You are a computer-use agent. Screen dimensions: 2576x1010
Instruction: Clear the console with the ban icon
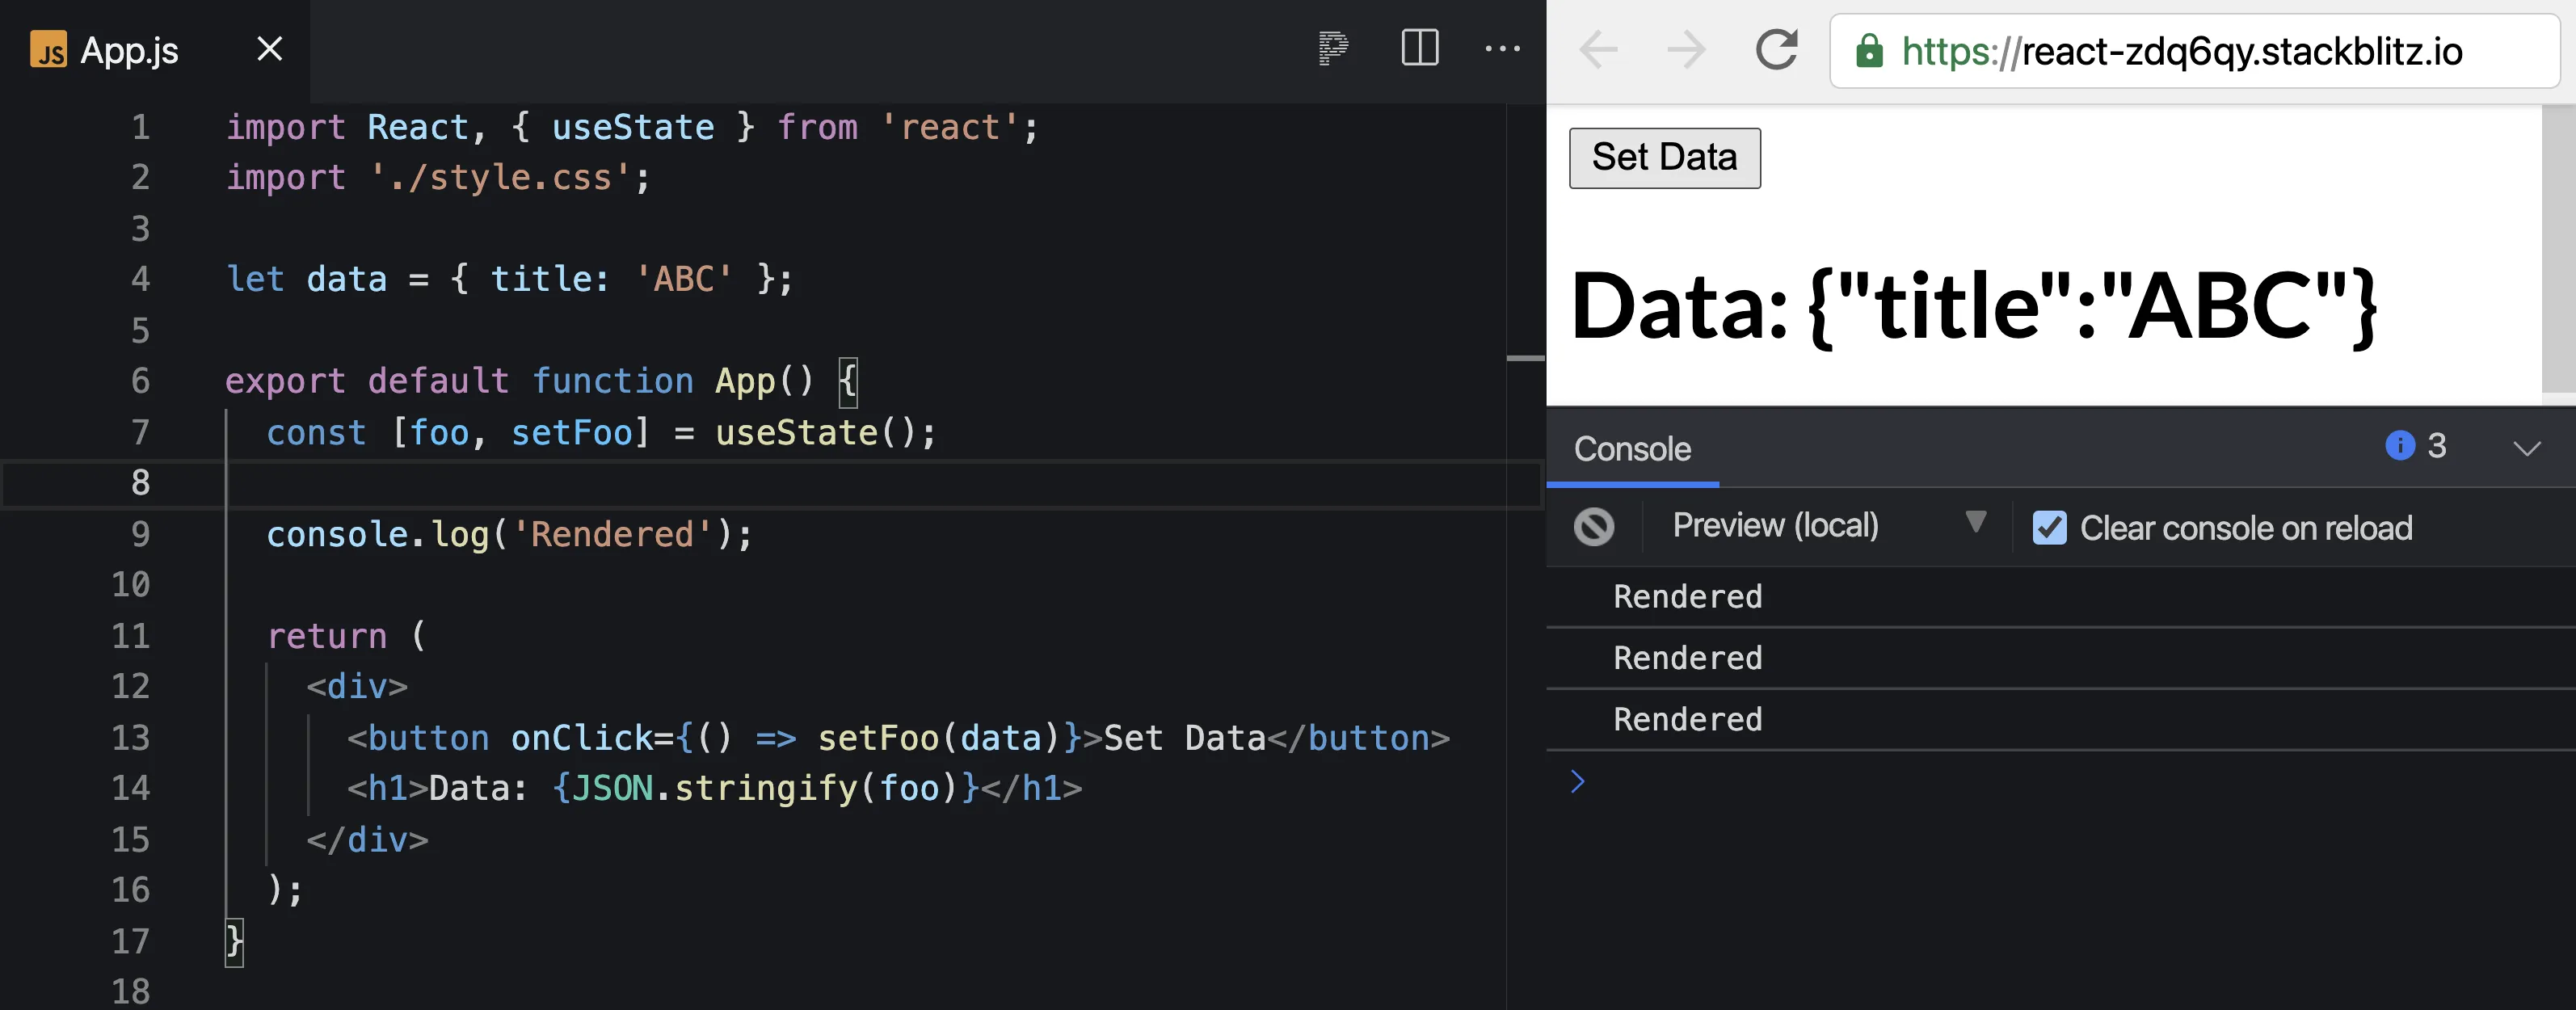click(x=1594, y=527)
